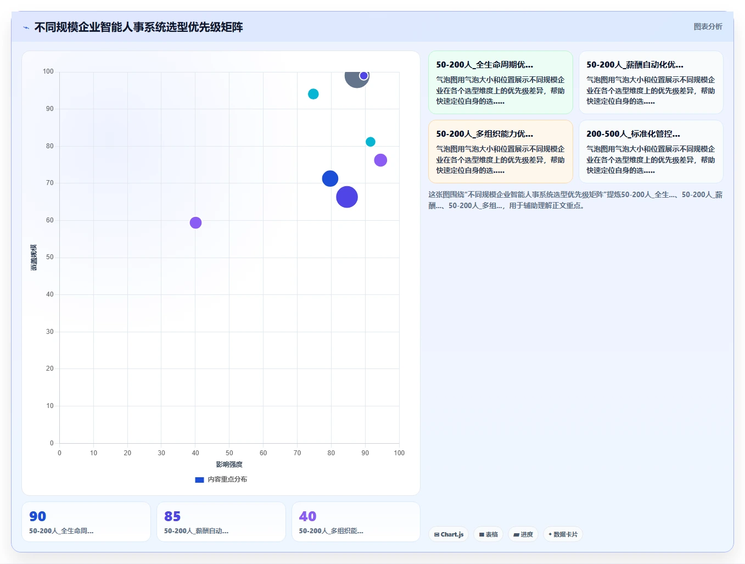Click the large indigo bubble near y=66
This screenshot has width=745, height=564.
click(347, 197)
